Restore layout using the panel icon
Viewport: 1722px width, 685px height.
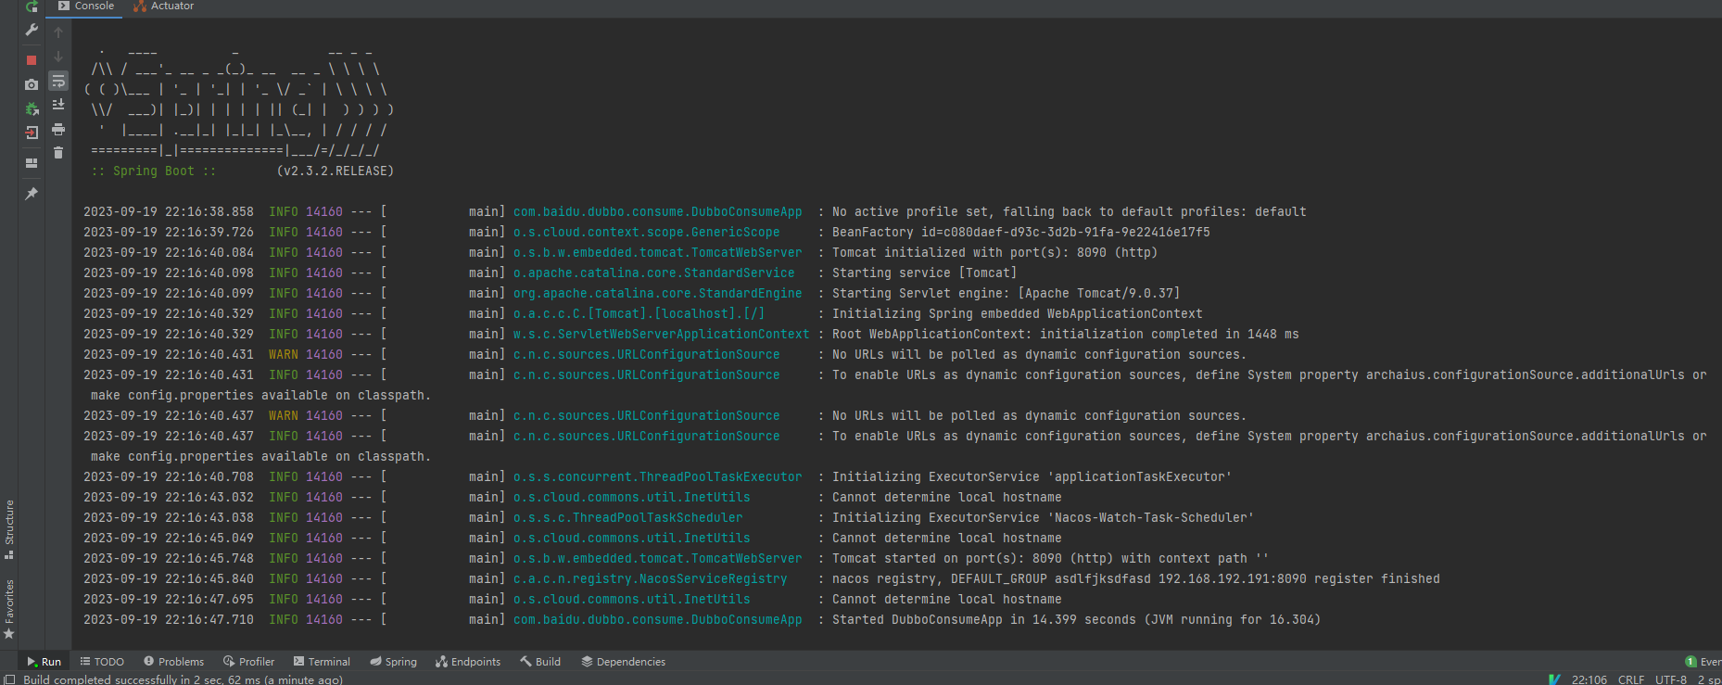(x=32, y=163)
